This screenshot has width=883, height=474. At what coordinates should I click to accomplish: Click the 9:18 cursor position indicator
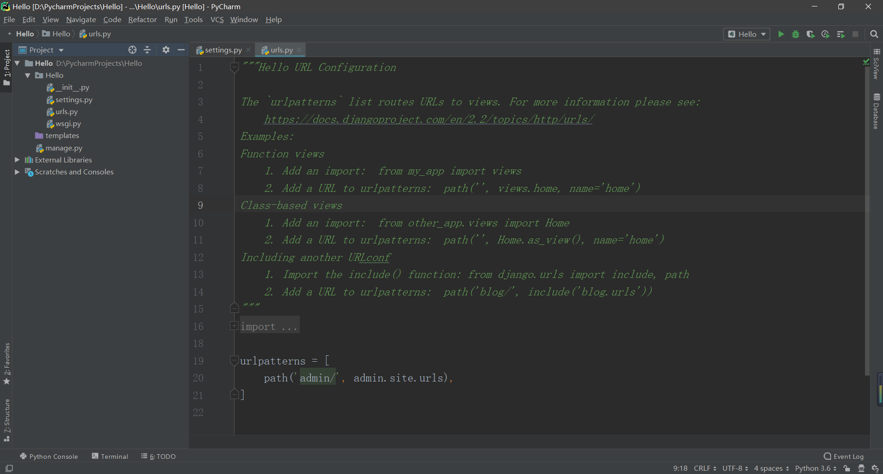(680, 468)
